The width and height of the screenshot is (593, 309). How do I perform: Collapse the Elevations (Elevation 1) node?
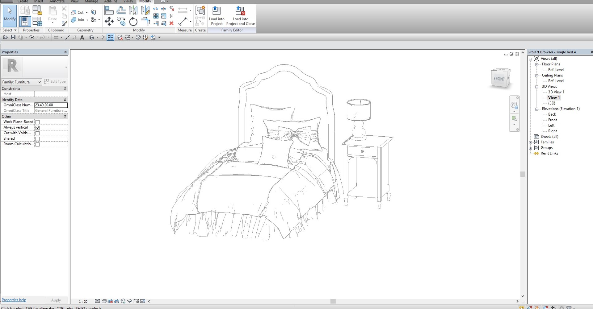[x=537, y=109]
